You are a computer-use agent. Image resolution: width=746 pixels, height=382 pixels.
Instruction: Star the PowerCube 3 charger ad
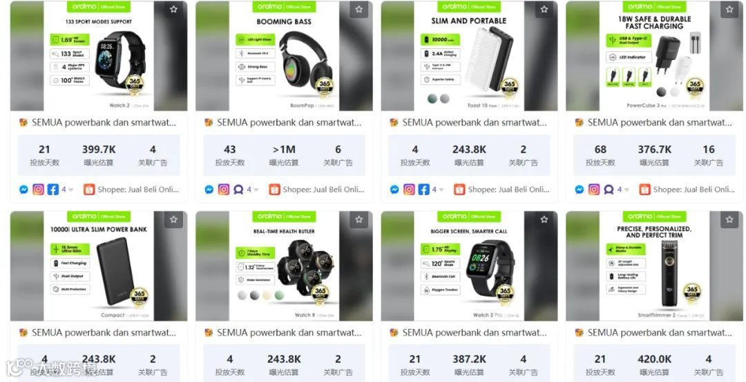tap(729, 10)
